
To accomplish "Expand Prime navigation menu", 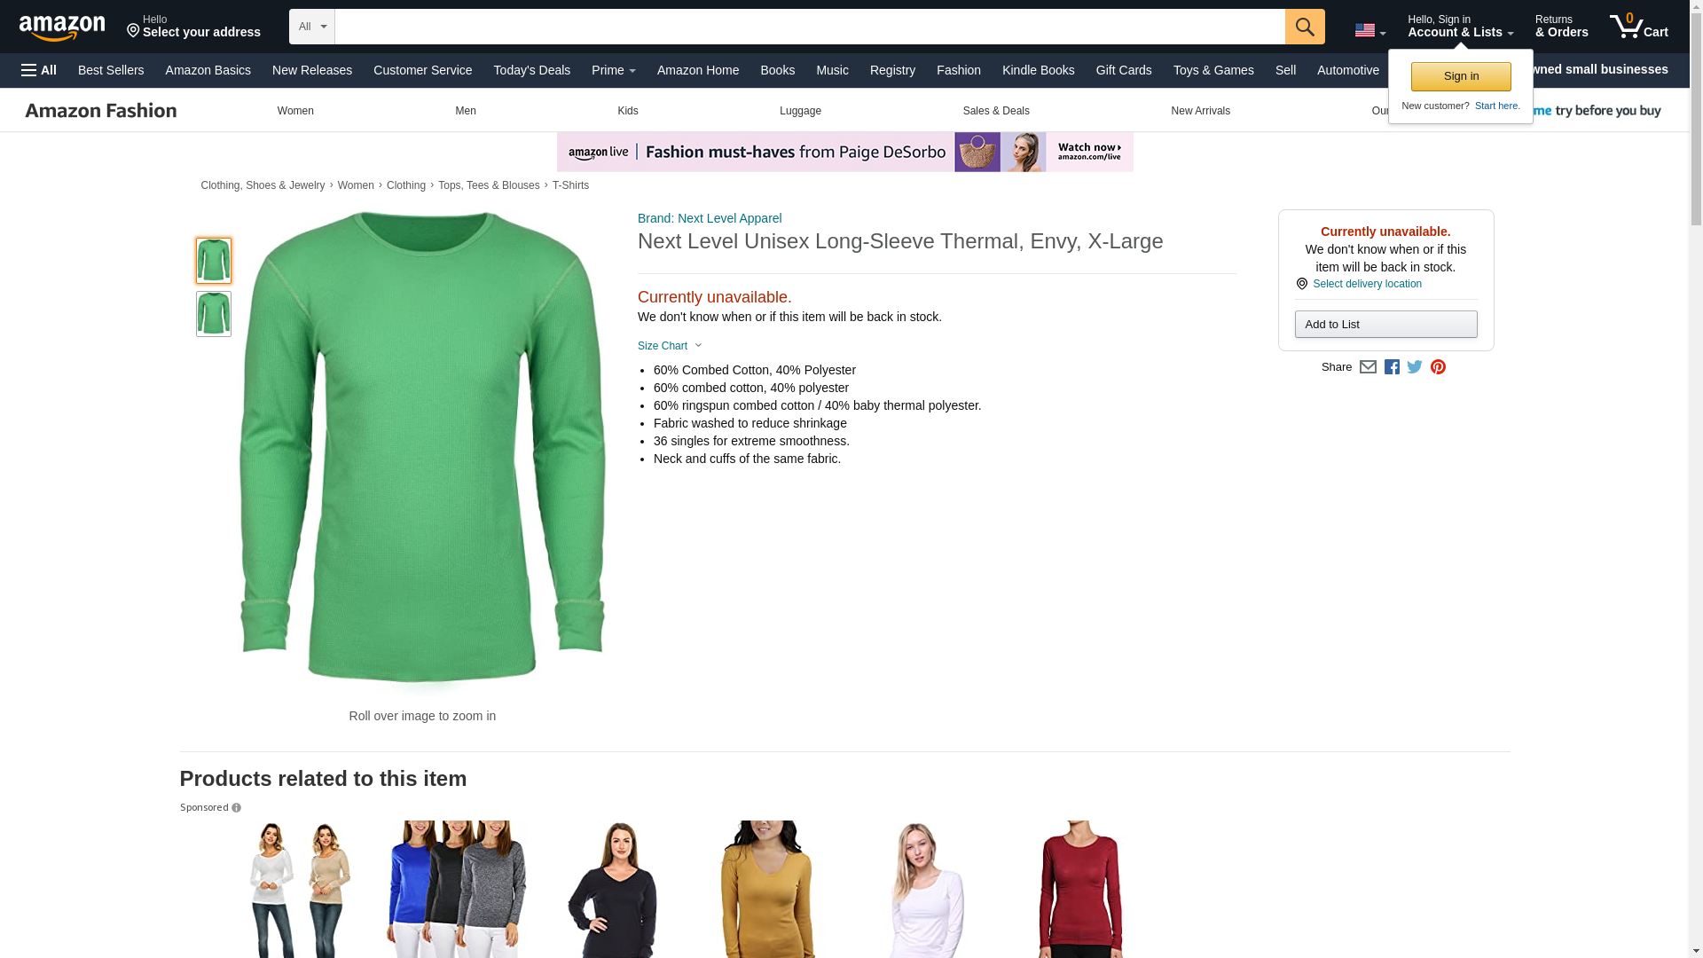I will click(613, 70).
